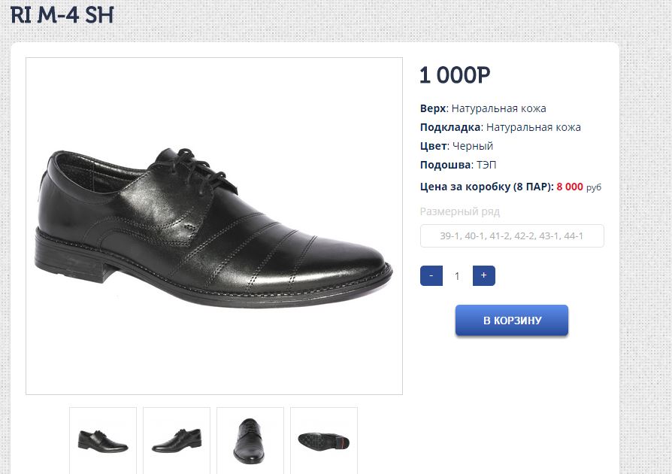Image resolution: width=672 pixels, height=474 pixels.
Task: Click the Цена за коробку label
Action: tap(486, 187)
